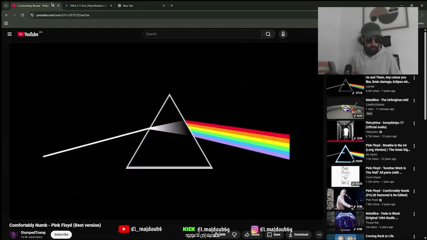
Task: Open a new browser tab with plus
Action: (171, 6)
